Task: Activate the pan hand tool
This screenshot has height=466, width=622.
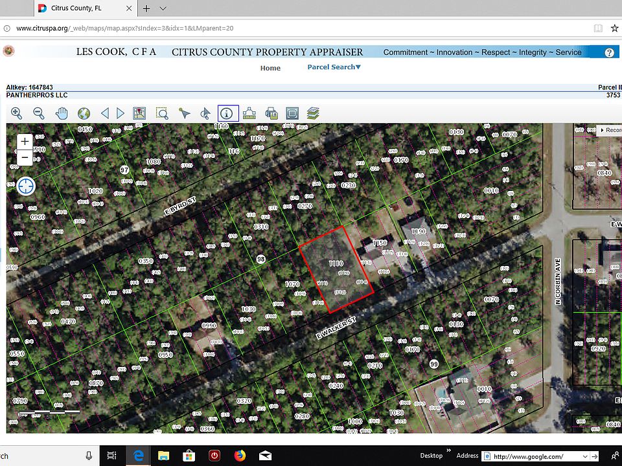Action: coord(62,113)
